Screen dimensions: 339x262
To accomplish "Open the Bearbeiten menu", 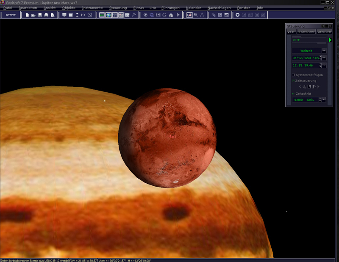I will 28,8.
